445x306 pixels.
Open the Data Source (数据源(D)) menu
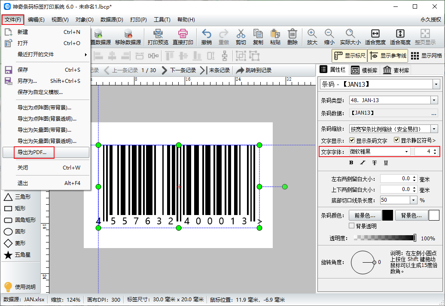pyautogui.click(x=112, y=20)
